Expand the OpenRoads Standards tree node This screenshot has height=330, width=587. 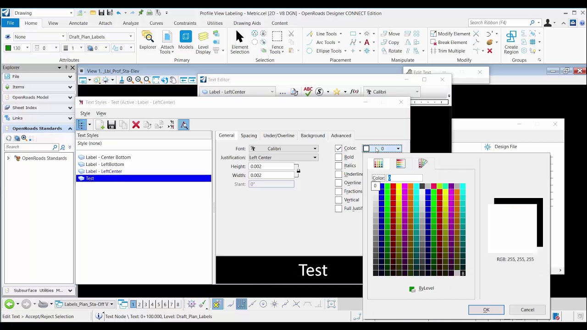tap(8, 158)
